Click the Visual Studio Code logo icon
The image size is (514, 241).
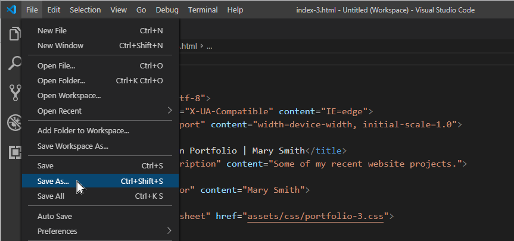11,10
